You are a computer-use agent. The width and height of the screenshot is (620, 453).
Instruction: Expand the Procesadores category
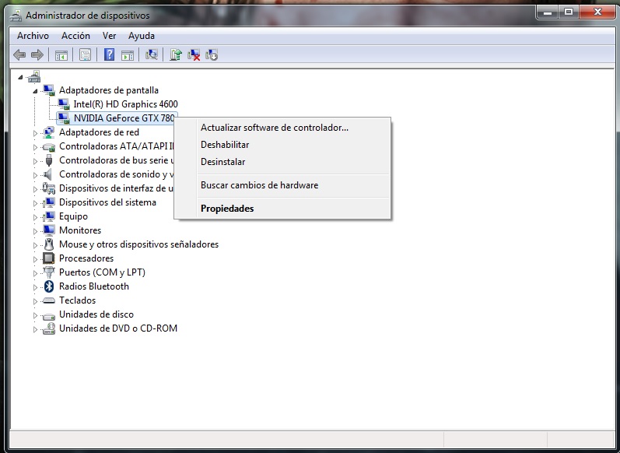(x=35, y=259)
